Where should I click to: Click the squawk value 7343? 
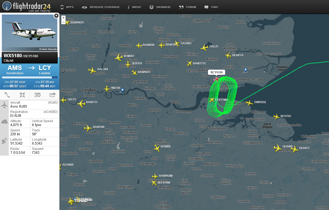pyautogui.click(x=36, y=152)
